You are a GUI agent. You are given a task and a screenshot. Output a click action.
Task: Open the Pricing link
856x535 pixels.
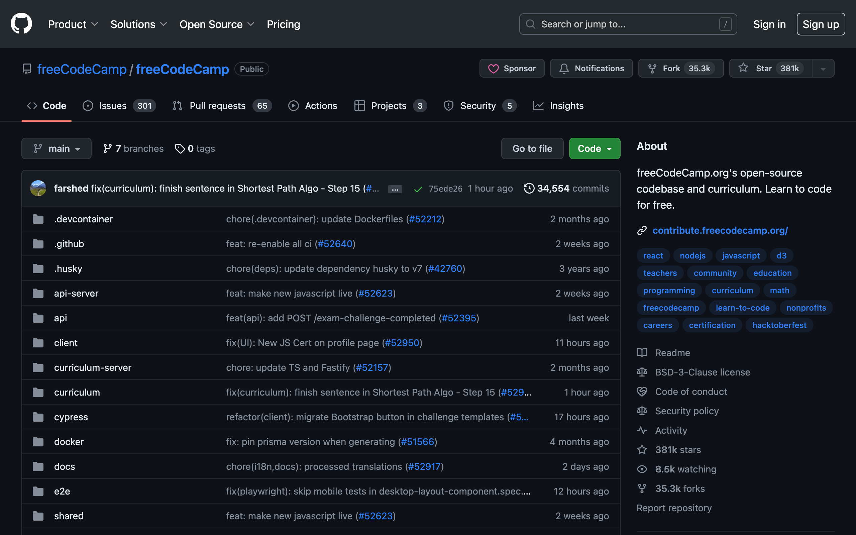(x=283, y=24)
